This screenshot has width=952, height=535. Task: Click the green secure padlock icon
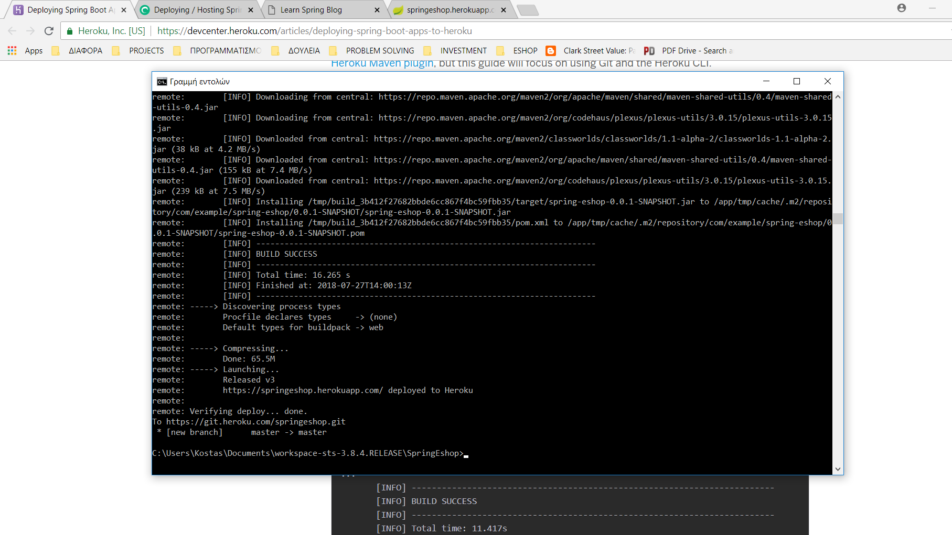(x=70, y=31)
